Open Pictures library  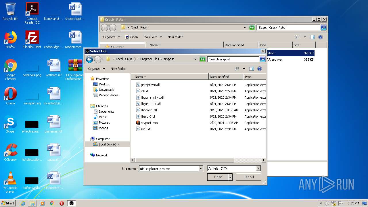pyautogui.click(x=102, y=122)
